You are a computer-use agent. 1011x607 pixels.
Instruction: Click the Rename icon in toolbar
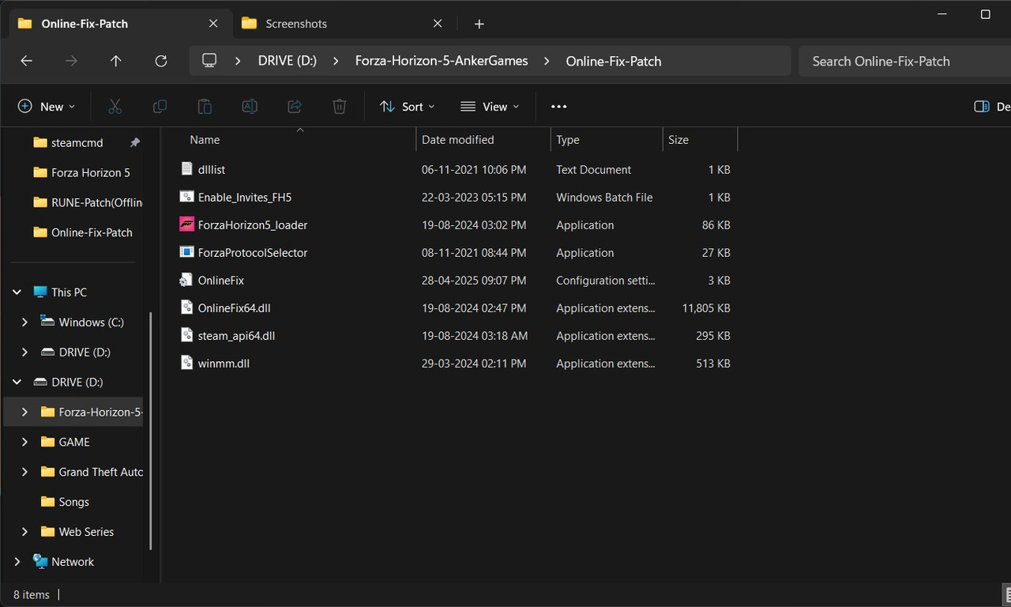[x=250, y=107]
